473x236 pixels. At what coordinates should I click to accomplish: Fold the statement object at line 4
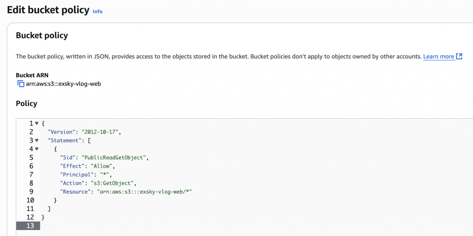36,149
